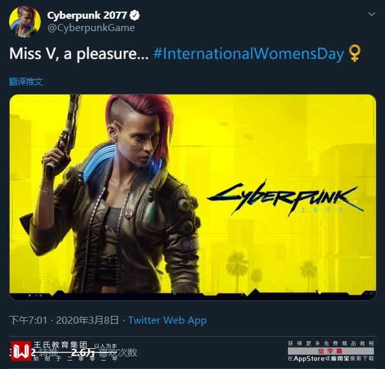Expand the tweet options chevron
385x369 pixels.
click(371, 14)
